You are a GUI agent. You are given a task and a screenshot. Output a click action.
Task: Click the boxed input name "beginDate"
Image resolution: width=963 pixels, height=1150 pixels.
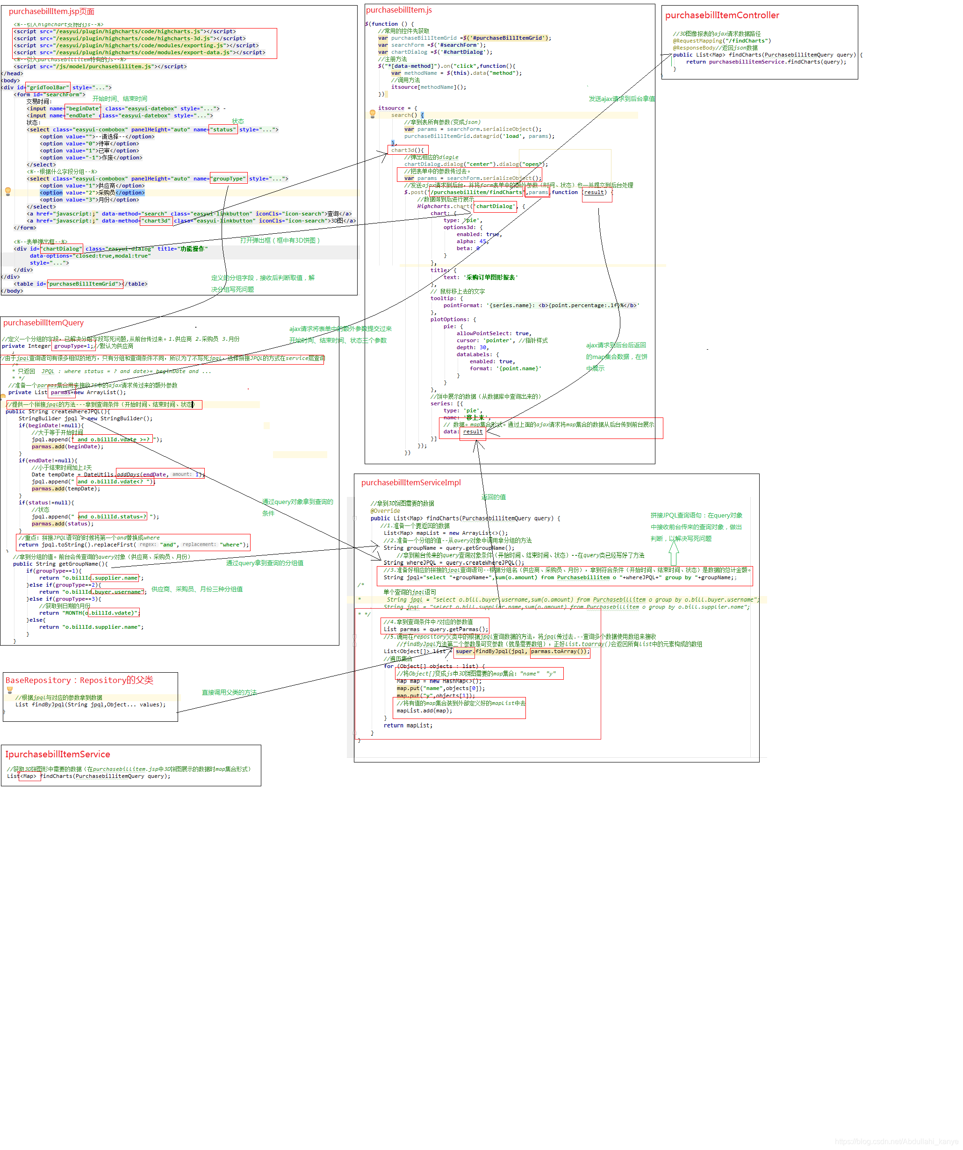(83, 108)
